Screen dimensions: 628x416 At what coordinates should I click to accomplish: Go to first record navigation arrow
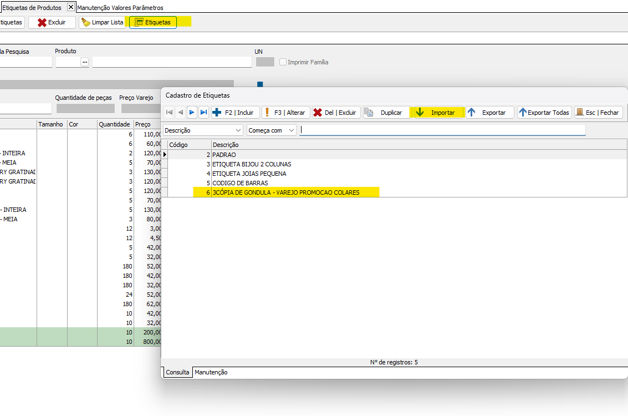169,113
